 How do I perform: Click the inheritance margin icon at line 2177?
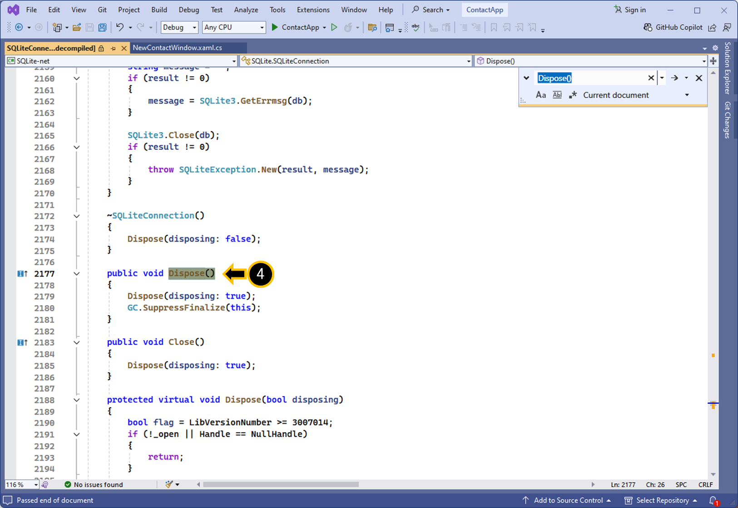(x=22, y=273)
